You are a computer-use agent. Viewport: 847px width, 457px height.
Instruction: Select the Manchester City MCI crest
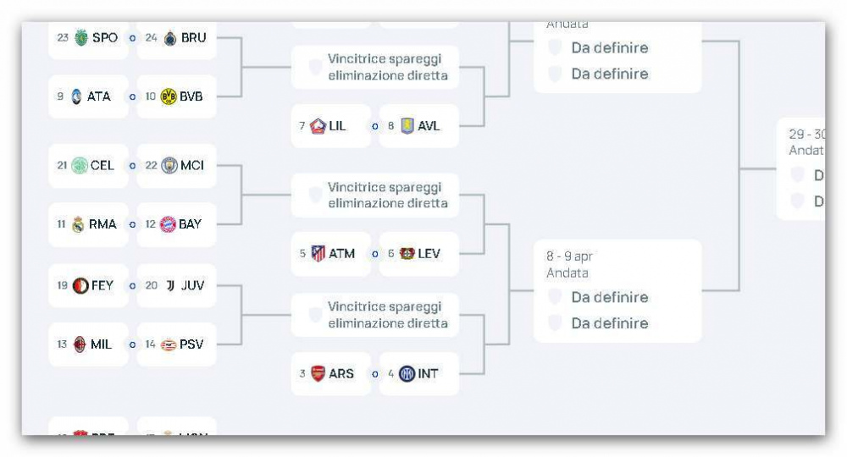coord(169,165)
